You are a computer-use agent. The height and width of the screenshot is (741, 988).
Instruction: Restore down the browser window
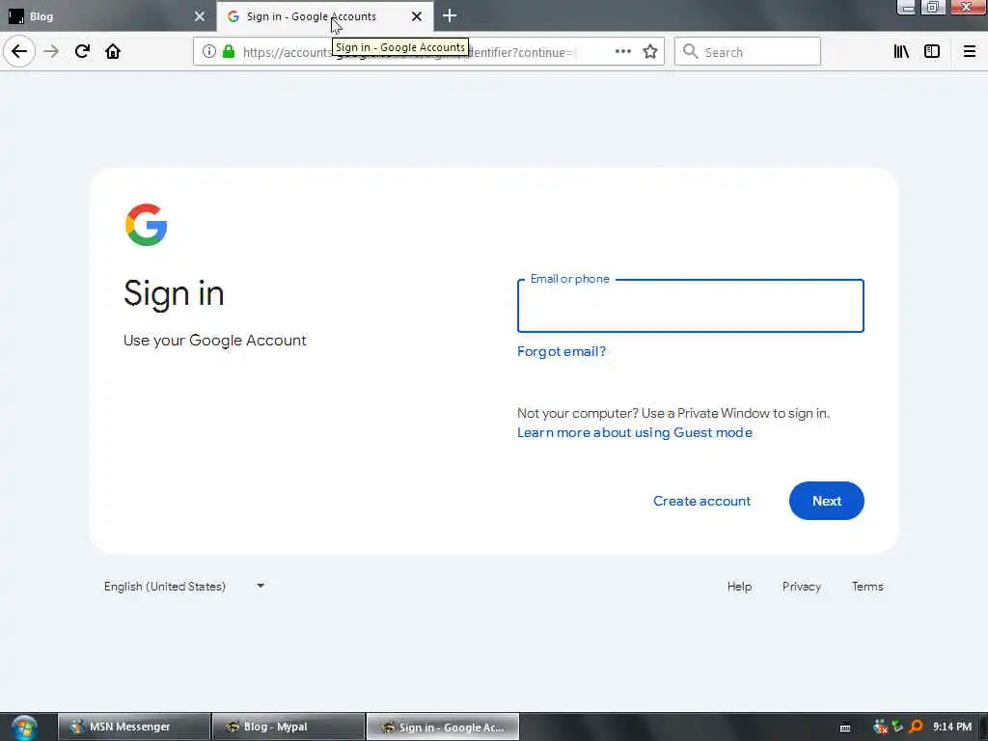[933, 8]
